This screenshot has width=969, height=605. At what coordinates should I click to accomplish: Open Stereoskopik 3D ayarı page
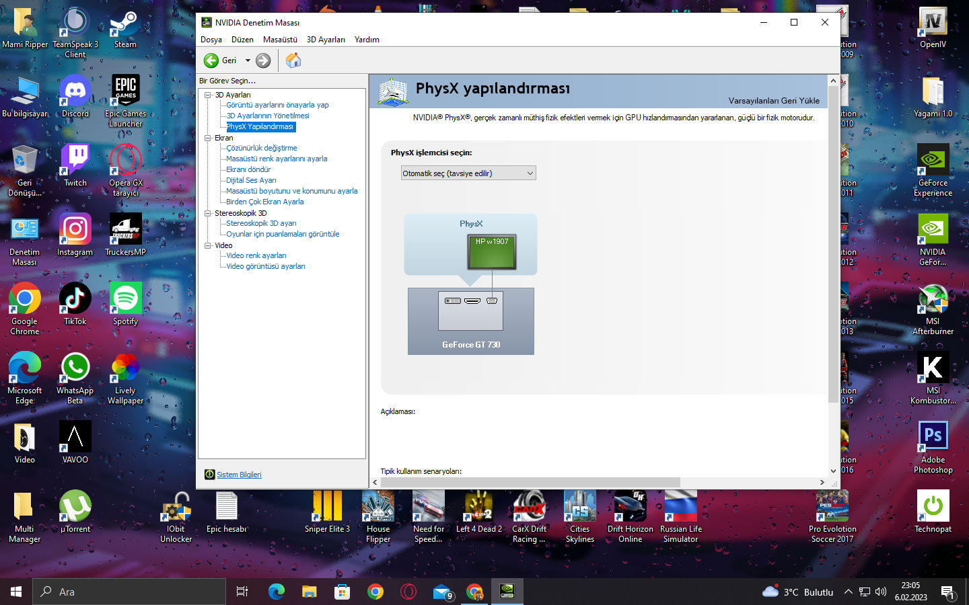pos(261,223)
